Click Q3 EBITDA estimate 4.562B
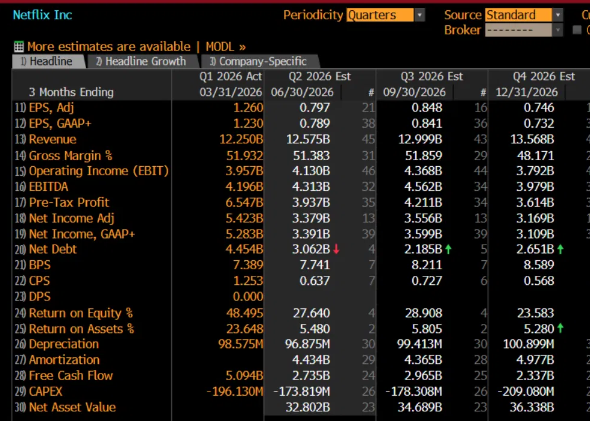The image size is (590, 421). (423, 187)
